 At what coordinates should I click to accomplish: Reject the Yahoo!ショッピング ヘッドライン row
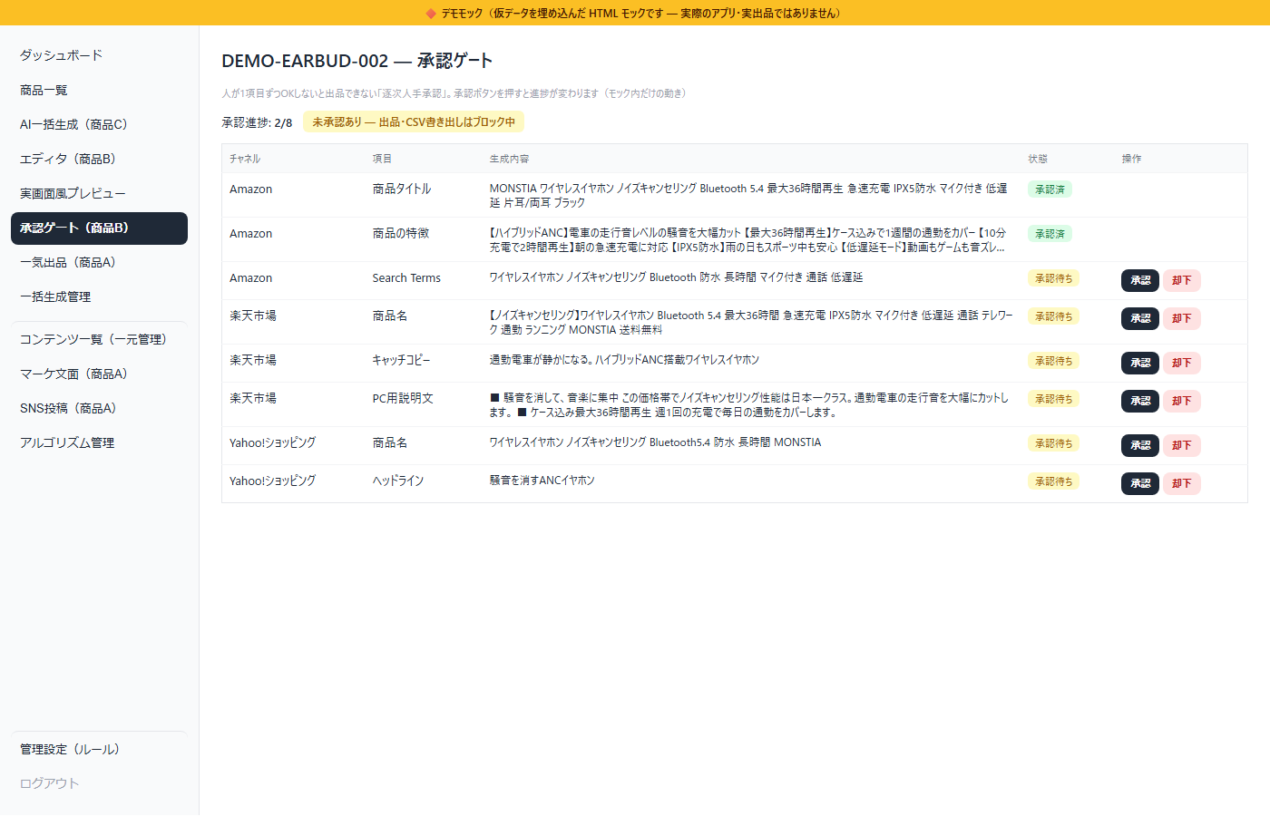click(x=1181, y=483)
